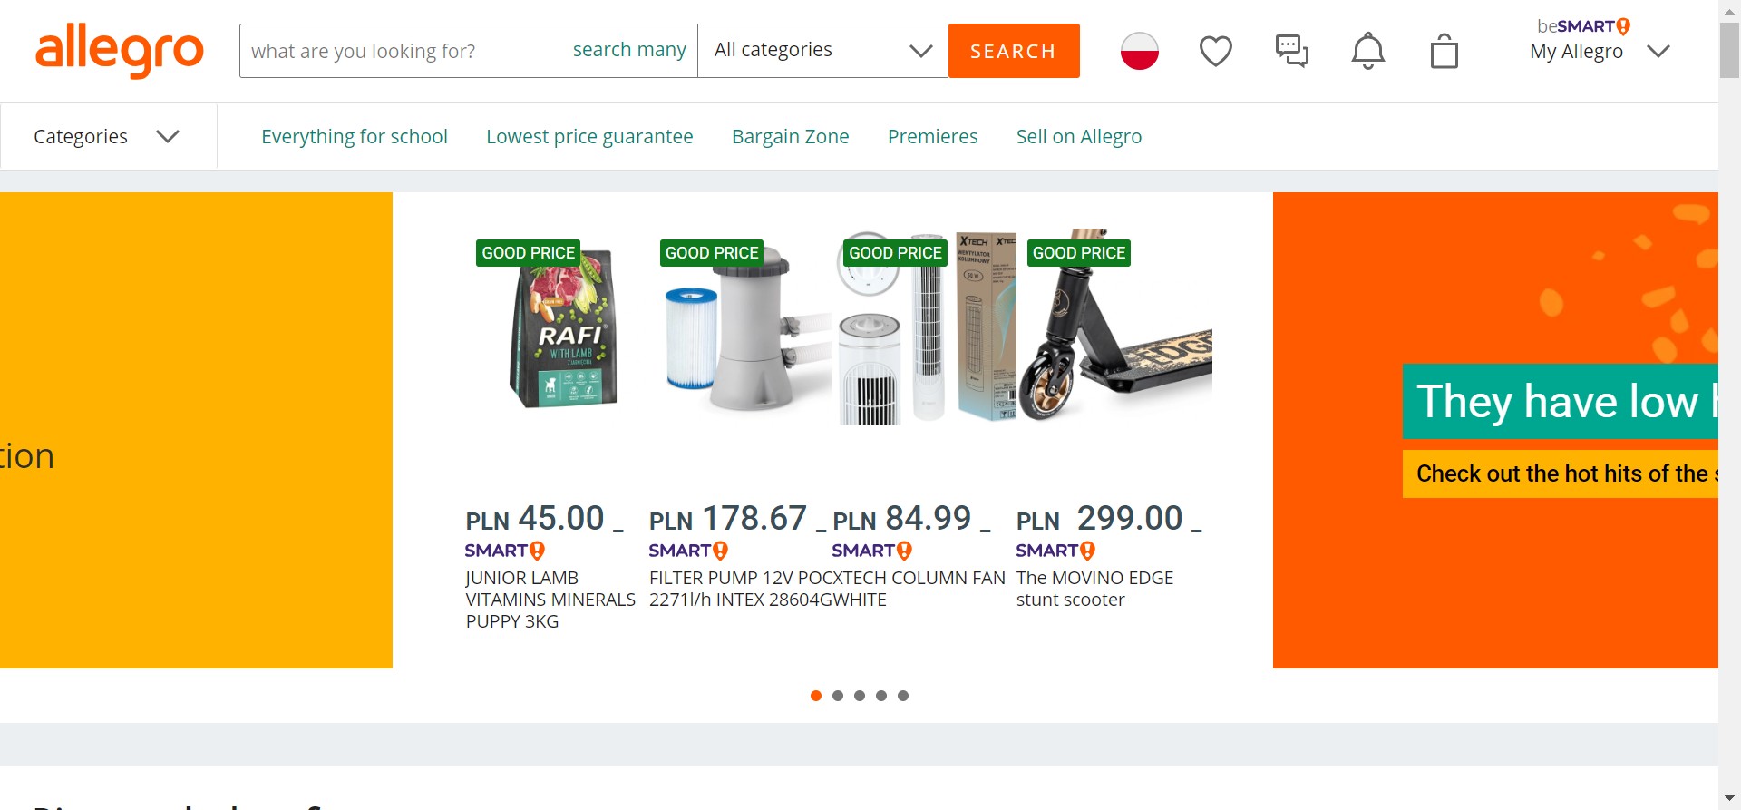Click the SMART badge under PLN 45.00

505,551
